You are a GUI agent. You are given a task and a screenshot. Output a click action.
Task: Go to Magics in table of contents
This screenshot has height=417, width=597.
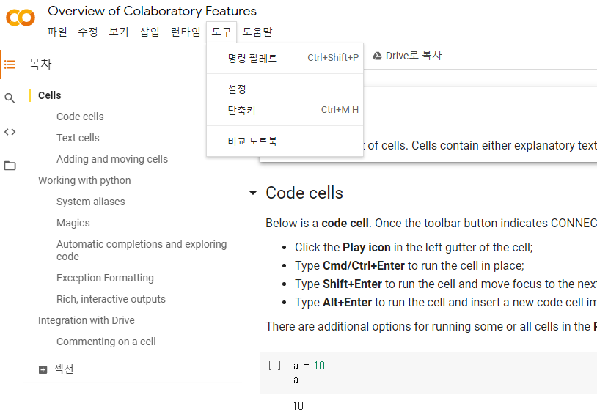coord(73,223)
